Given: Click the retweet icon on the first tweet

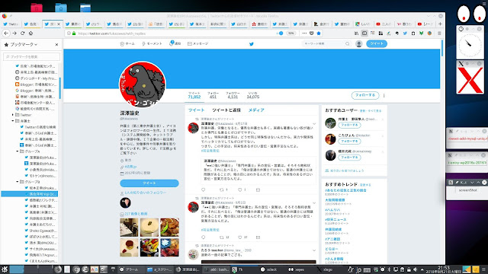Looking at the screenshot, I should pos(222,190).
